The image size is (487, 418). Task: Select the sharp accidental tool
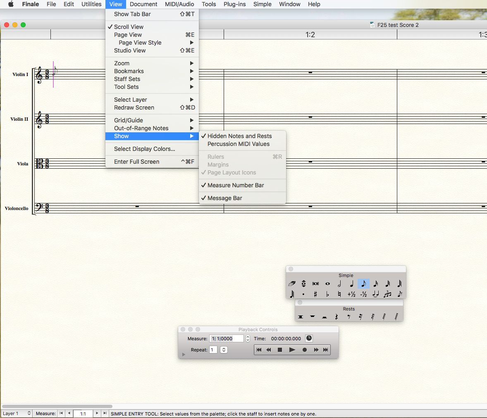(x=315, y=294)
